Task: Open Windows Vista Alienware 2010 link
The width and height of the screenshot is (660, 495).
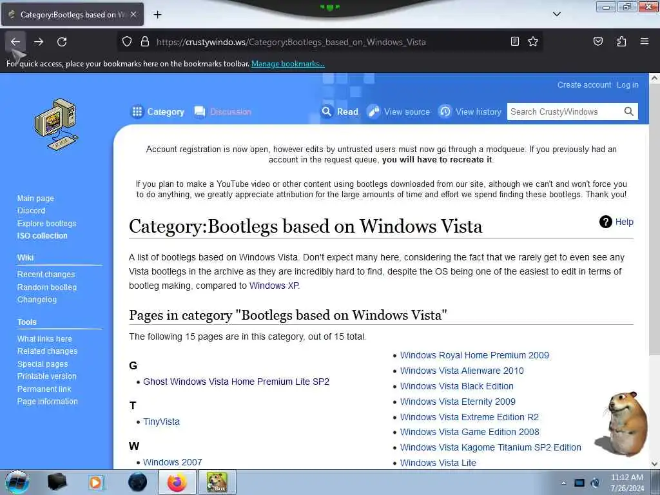Action: [461, 371]
